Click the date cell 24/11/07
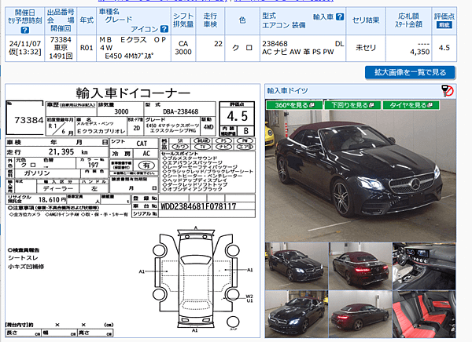The image size is (472, 342). [24, 44]
